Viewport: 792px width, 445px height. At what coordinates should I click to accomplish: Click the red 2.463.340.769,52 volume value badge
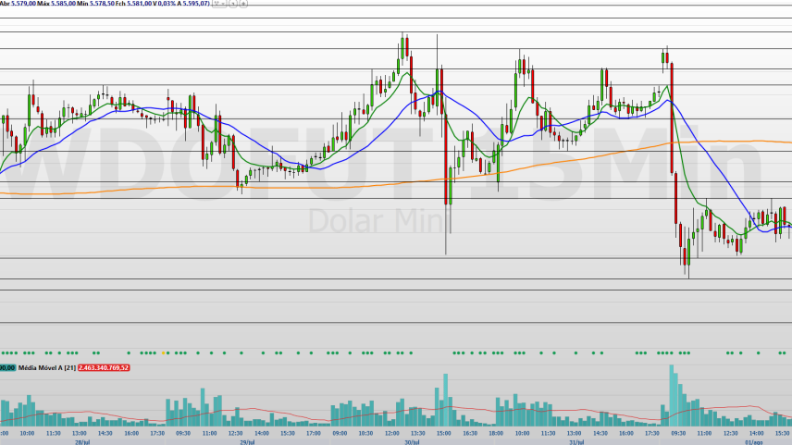[x=104, y=367]
